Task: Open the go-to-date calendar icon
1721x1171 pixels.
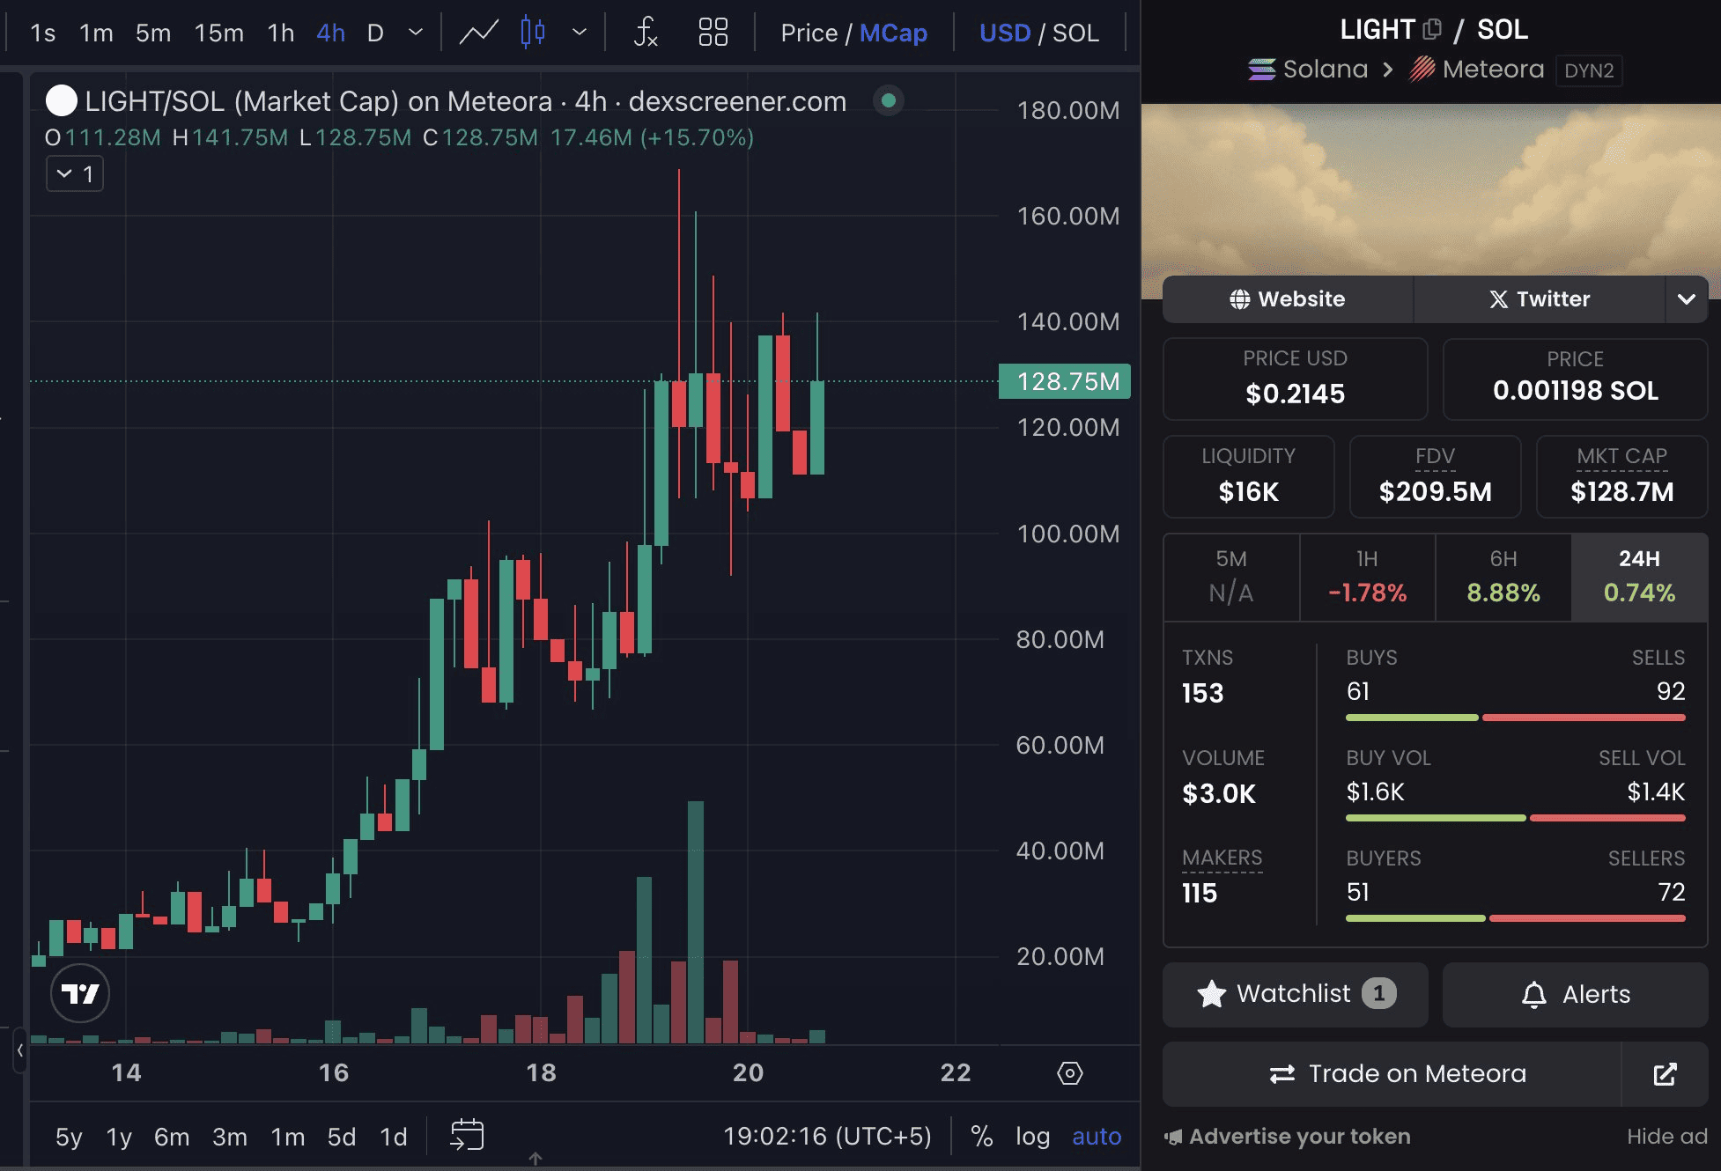Action: pyautogui.click(x=467, y=1135)
